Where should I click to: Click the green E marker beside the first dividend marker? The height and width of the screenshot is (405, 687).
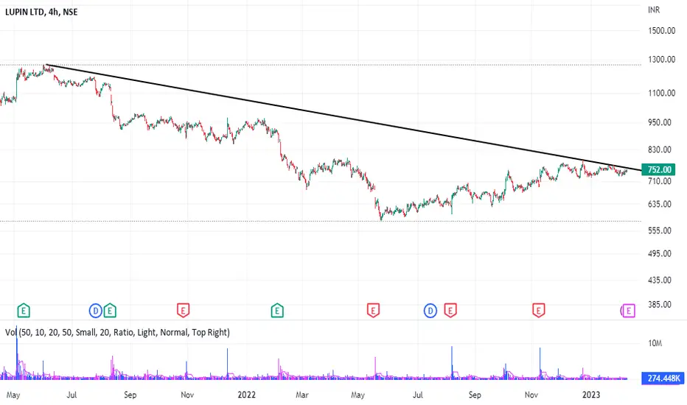(x=110, y=311)
